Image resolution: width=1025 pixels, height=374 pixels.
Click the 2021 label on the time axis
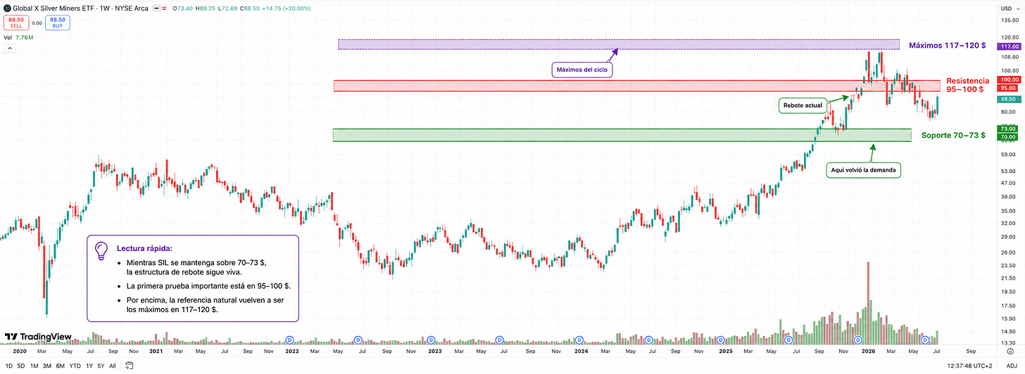156,349
